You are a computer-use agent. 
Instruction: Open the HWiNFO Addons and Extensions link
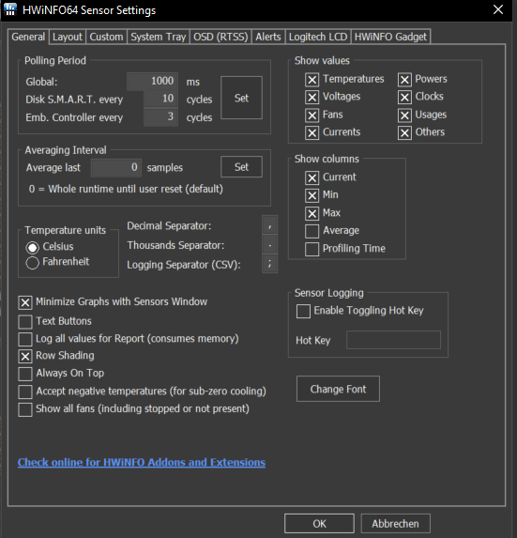pos(142,462)
